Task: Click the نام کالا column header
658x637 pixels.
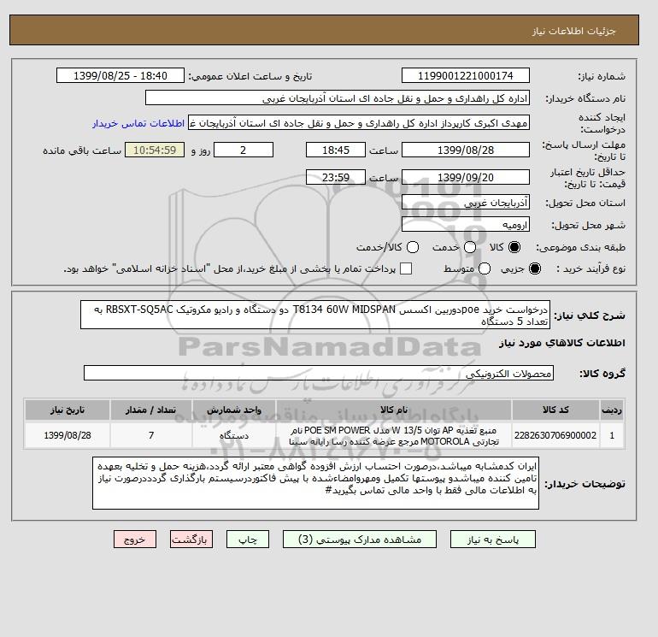Action: pos(394,410)
